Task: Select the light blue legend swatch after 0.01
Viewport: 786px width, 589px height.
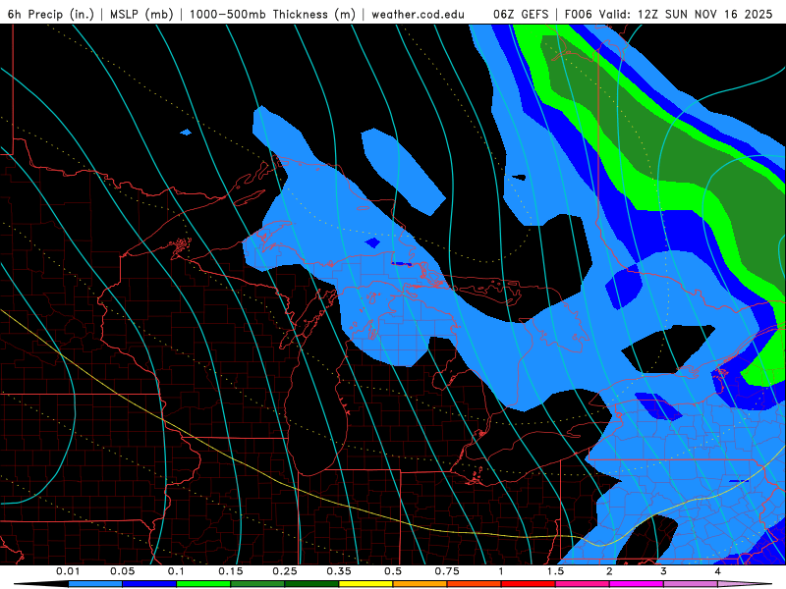Action: 95,584
